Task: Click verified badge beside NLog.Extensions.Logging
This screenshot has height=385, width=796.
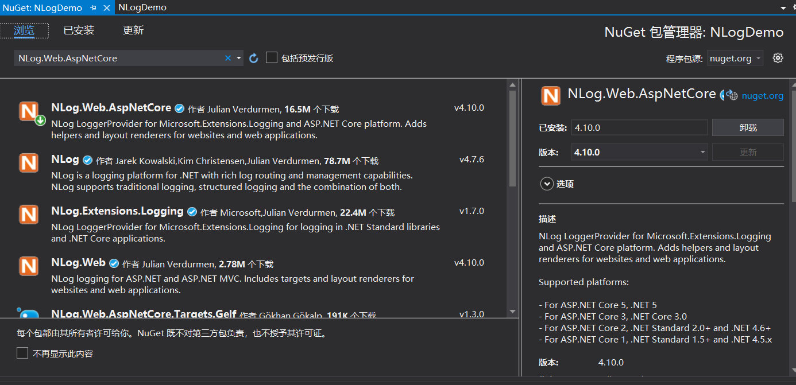Action: (192, 212)
